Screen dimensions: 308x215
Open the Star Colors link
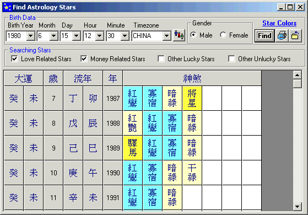[x=279, y=23]
